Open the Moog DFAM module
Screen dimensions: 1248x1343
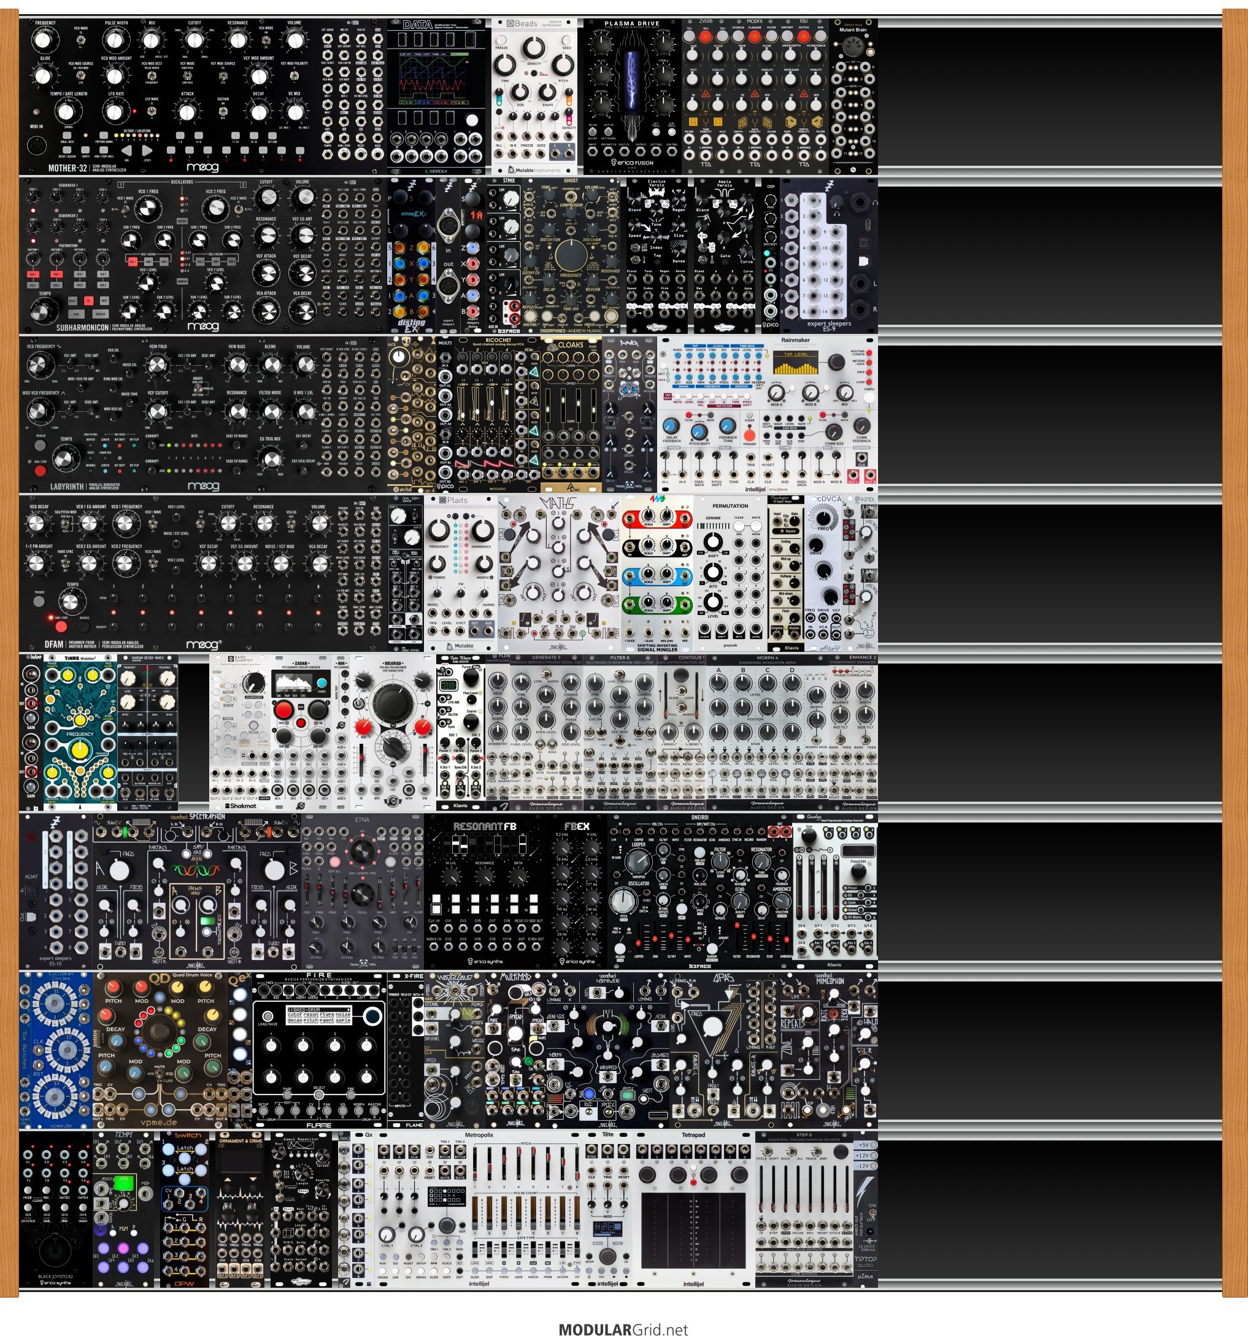coord(202,573)
